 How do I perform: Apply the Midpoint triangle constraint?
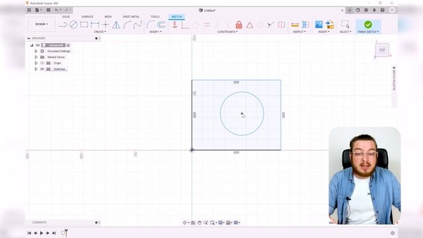pos(250,25)
